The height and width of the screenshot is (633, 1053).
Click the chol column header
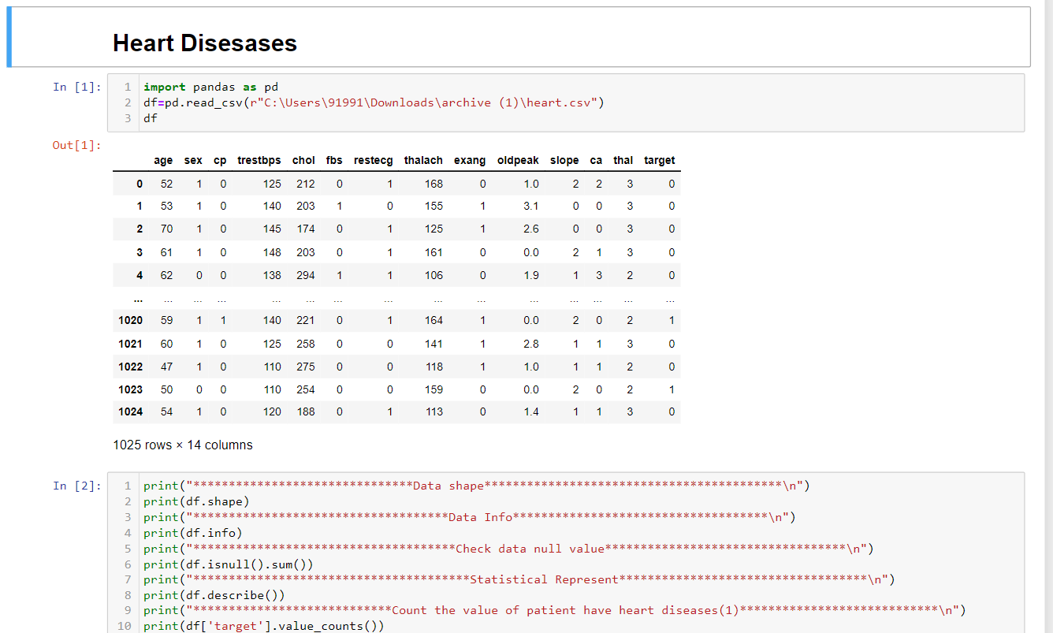click(x=303, y=160)
